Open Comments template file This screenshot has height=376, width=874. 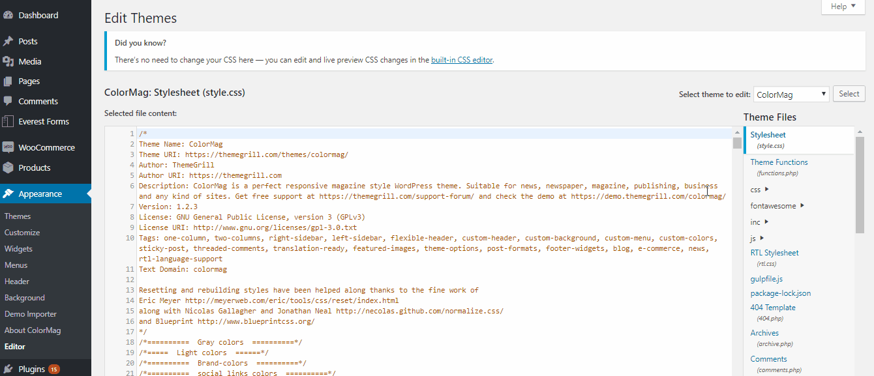(x=768, y=359)
